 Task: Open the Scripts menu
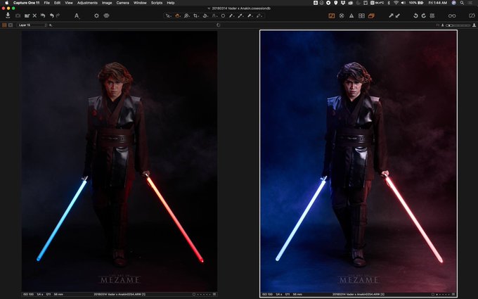[x=157, y=3]
